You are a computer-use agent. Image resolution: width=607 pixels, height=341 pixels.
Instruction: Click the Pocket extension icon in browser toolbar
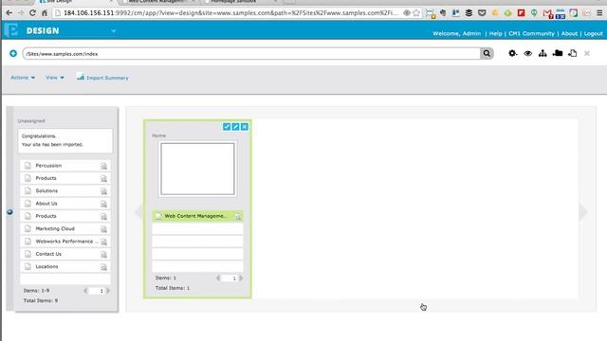click(x=482, y=12)
